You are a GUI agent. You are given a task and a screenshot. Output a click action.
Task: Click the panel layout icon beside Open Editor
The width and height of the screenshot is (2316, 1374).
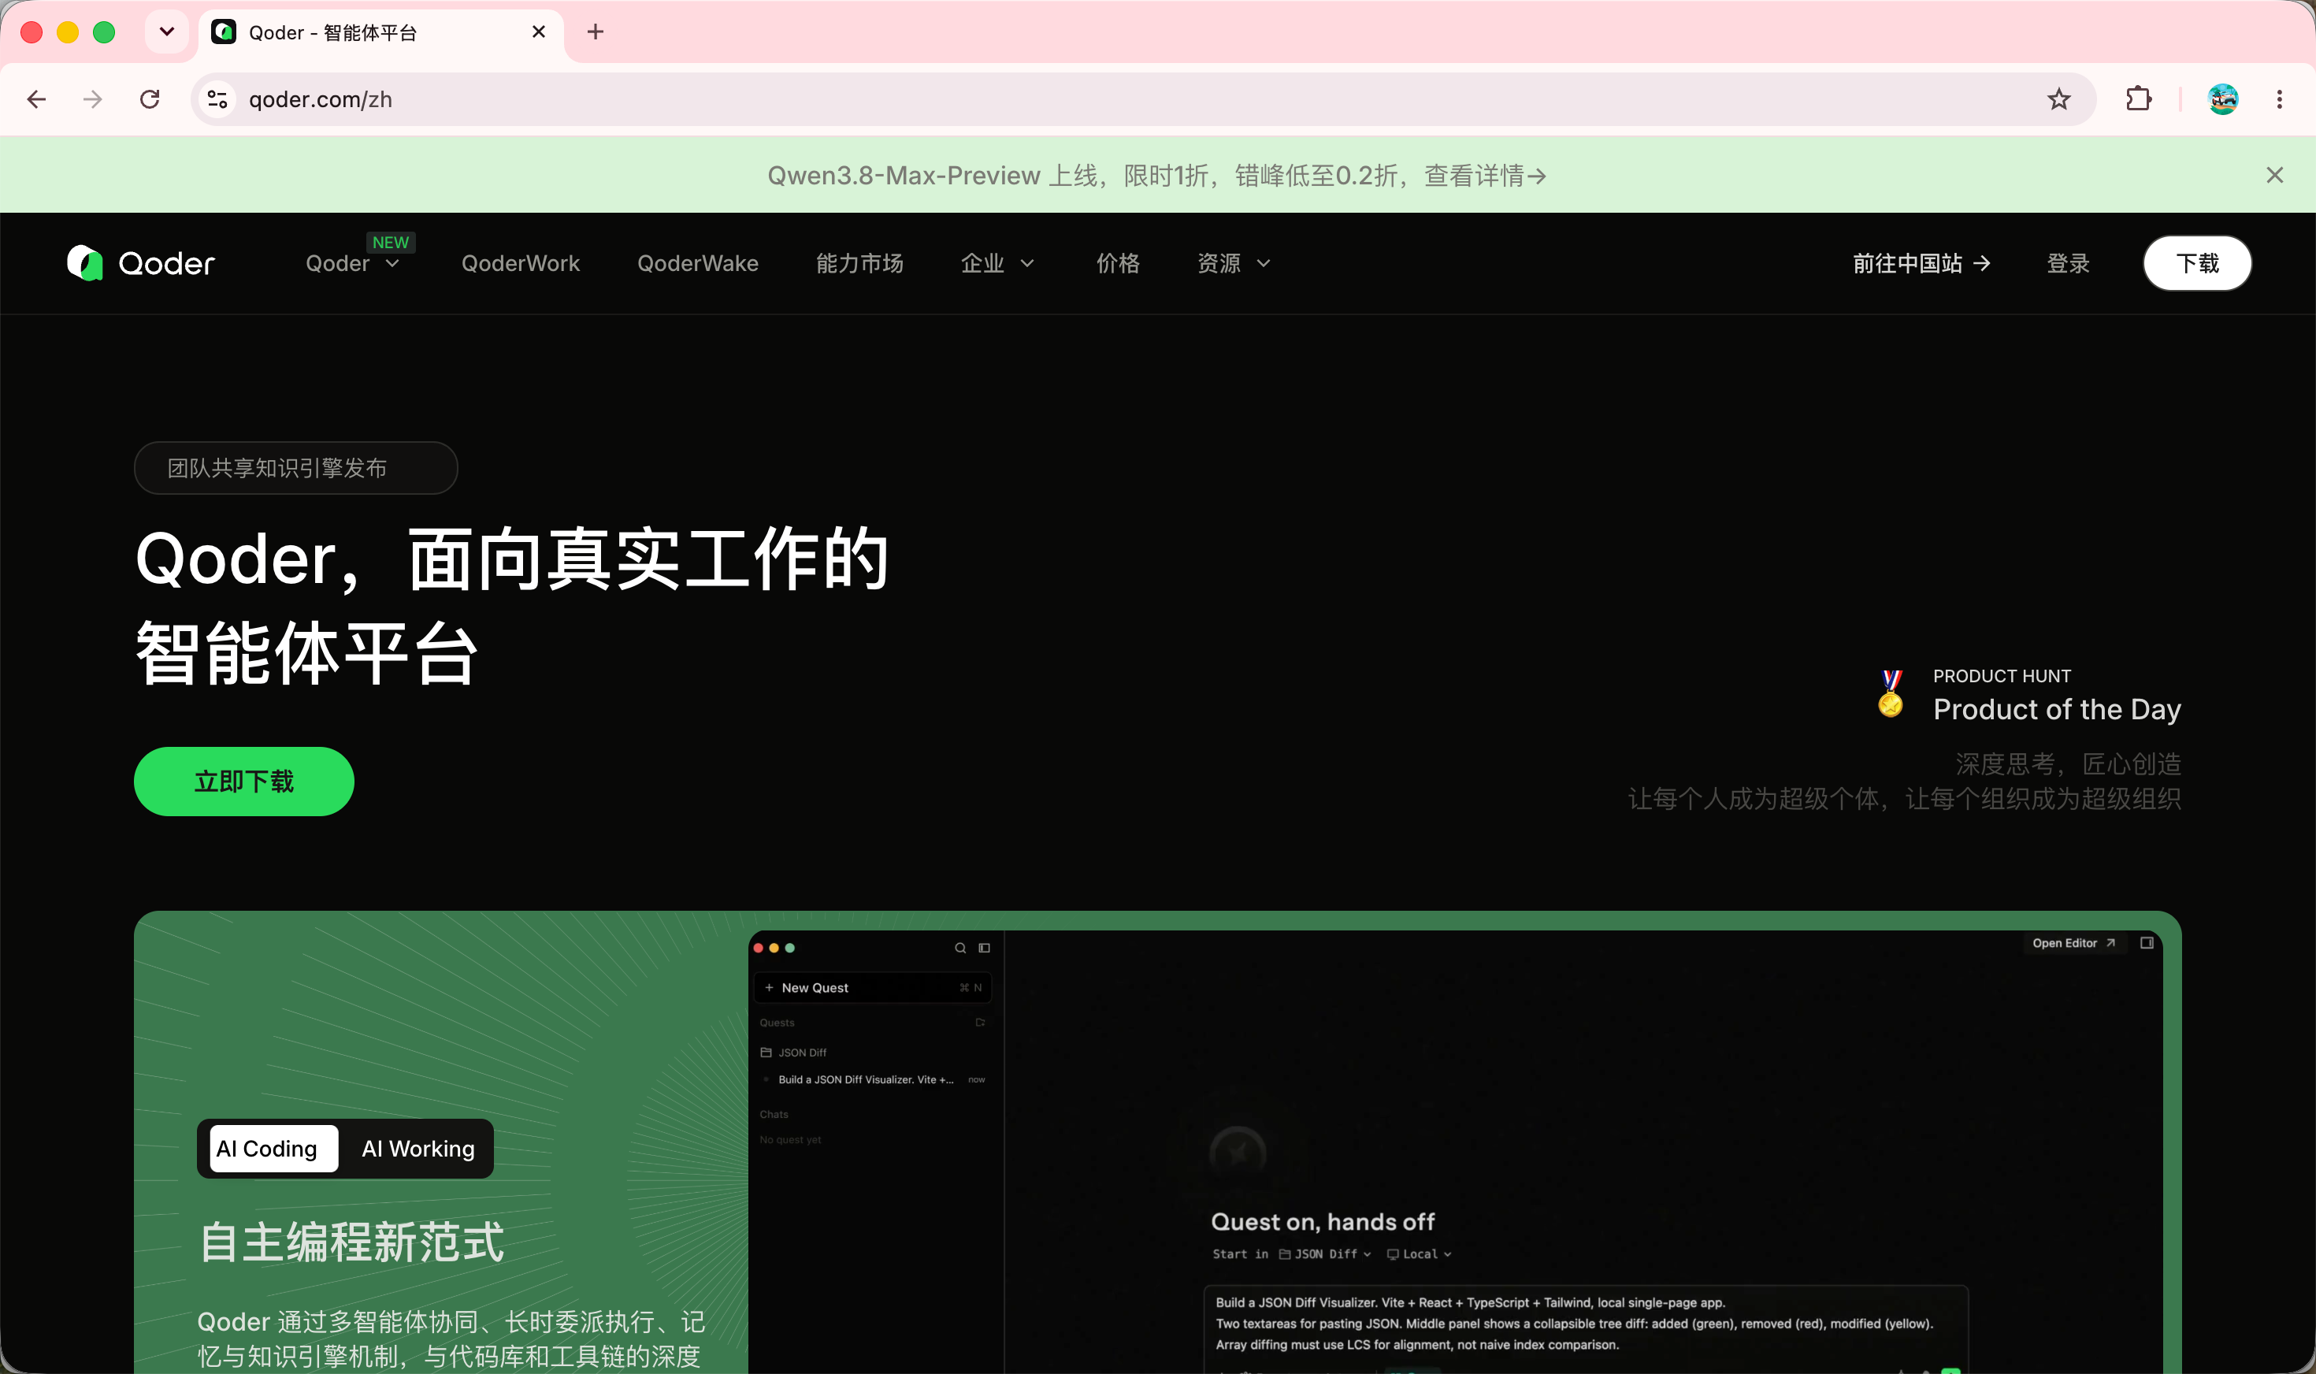[2147, 944]
